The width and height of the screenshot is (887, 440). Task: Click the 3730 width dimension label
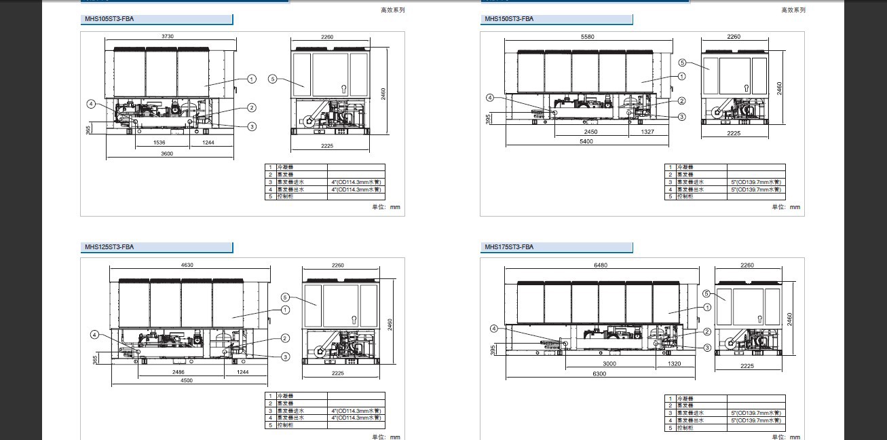pyautogui.click(x=167, y=37)
